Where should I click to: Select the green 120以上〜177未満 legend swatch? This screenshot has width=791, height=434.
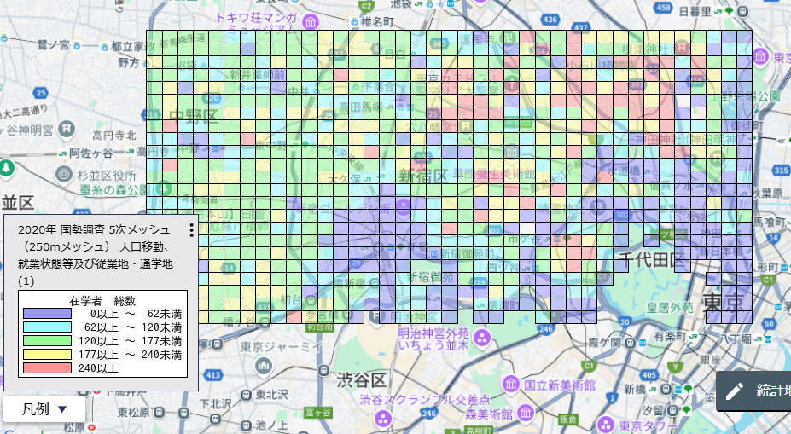click(47, 341)
